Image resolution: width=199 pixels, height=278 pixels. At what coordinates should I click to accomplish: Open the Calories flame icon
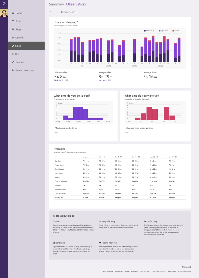(13, 38)
